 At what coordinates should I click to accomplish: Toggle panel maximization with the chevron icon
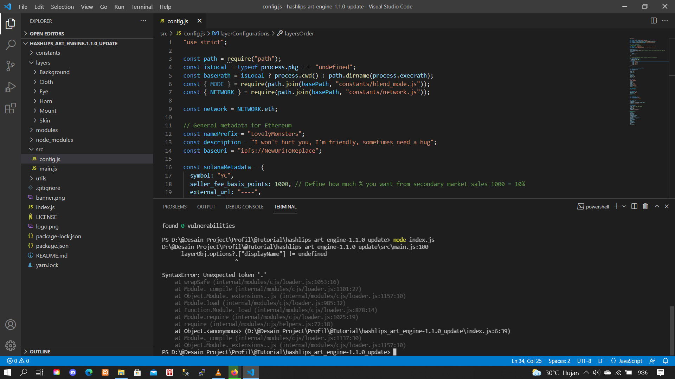657,206
